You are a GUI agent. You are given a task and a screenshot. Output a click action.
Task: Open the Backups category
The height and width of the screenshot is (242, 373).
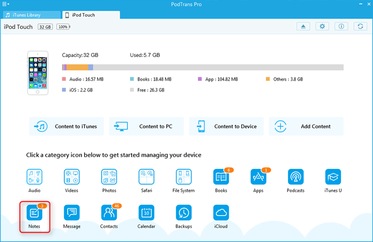(184, 213)
